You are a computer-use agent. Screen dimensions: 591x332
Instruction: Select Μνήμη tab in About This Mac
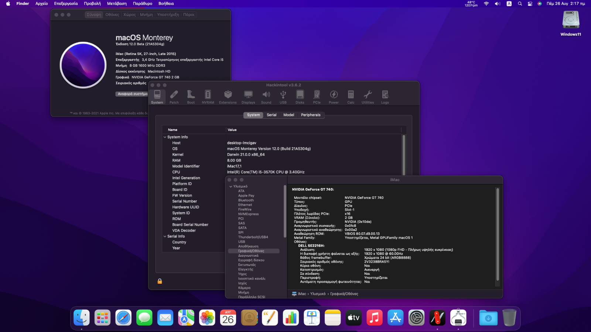(146, 15)
